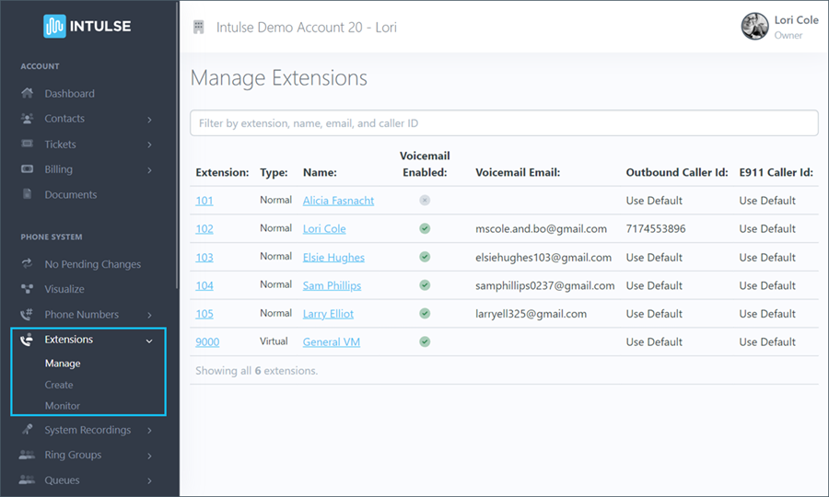Open Larry Elliot name link
Screen dimensions: 829x497
point(328,314)
